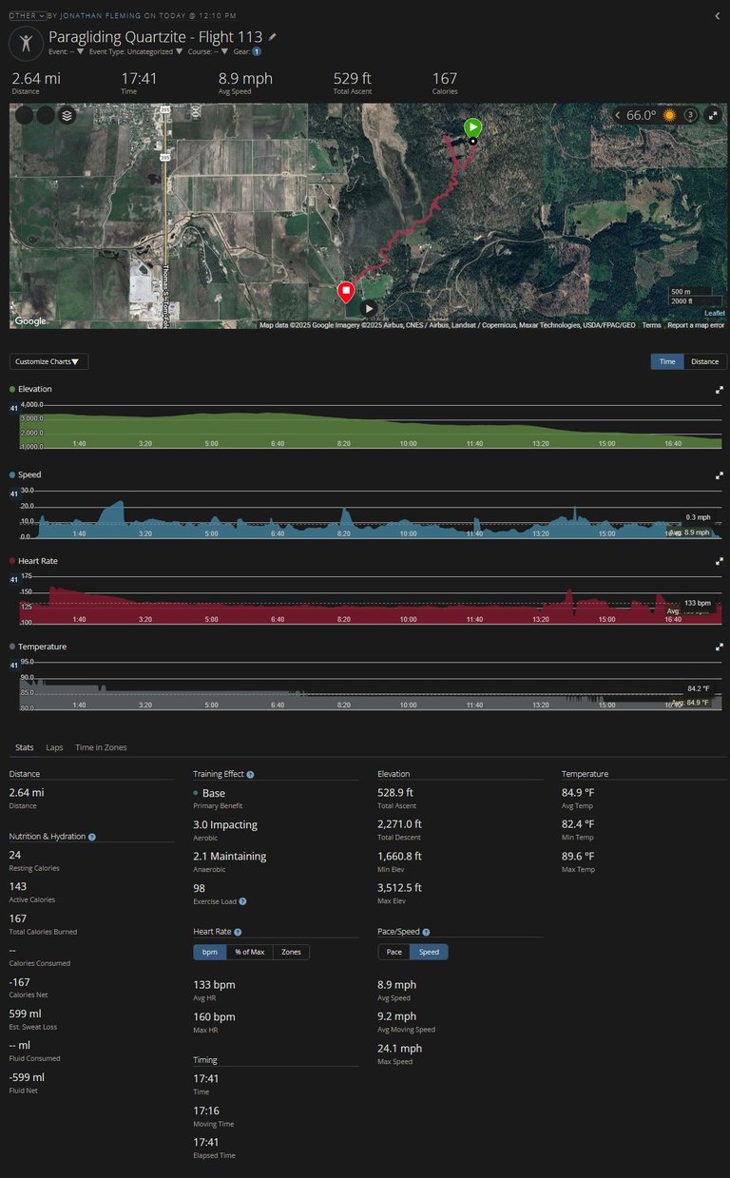The width and height of the screenshot is (730, 1178).
Task: Click the 17:16 Moving Time value
Action: 206,1110
